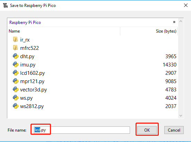Select the lcd1602.py file name
Screen dimensions: 191x142
click(32, 73)
